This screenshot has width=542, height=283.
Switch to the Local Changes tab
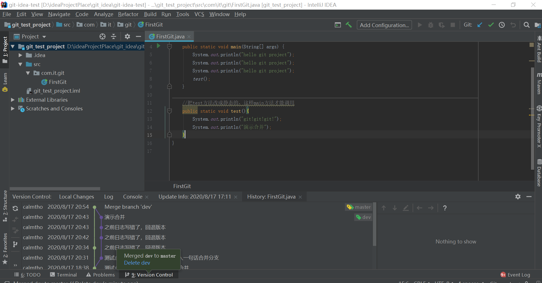click(76, 197)
